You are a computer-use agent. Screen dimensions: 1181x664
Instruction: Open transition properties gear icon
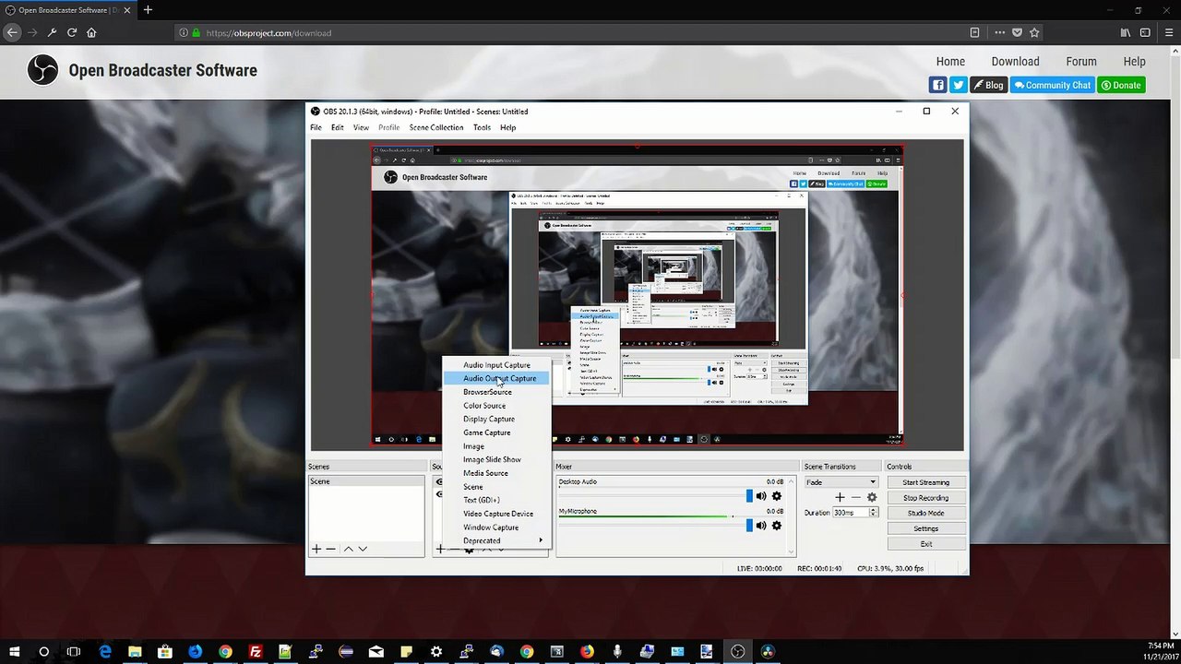tap(871, 497)
